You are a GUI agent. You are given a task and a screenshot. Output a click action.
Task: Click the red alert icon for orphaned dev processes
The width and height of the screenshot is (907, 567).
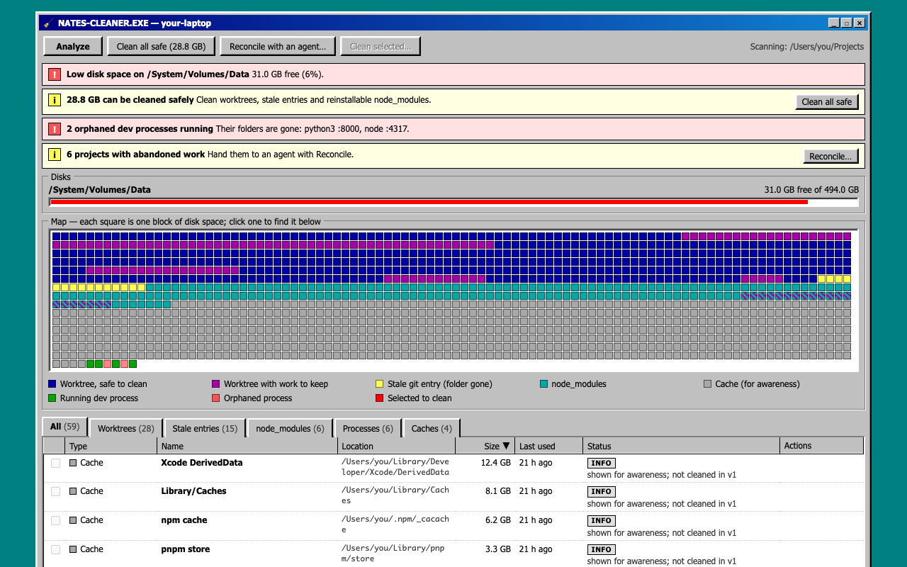pos(55,129)
